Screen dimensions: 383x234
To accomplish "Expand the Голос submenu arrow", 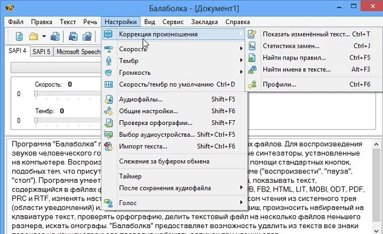I will point(241,202).
